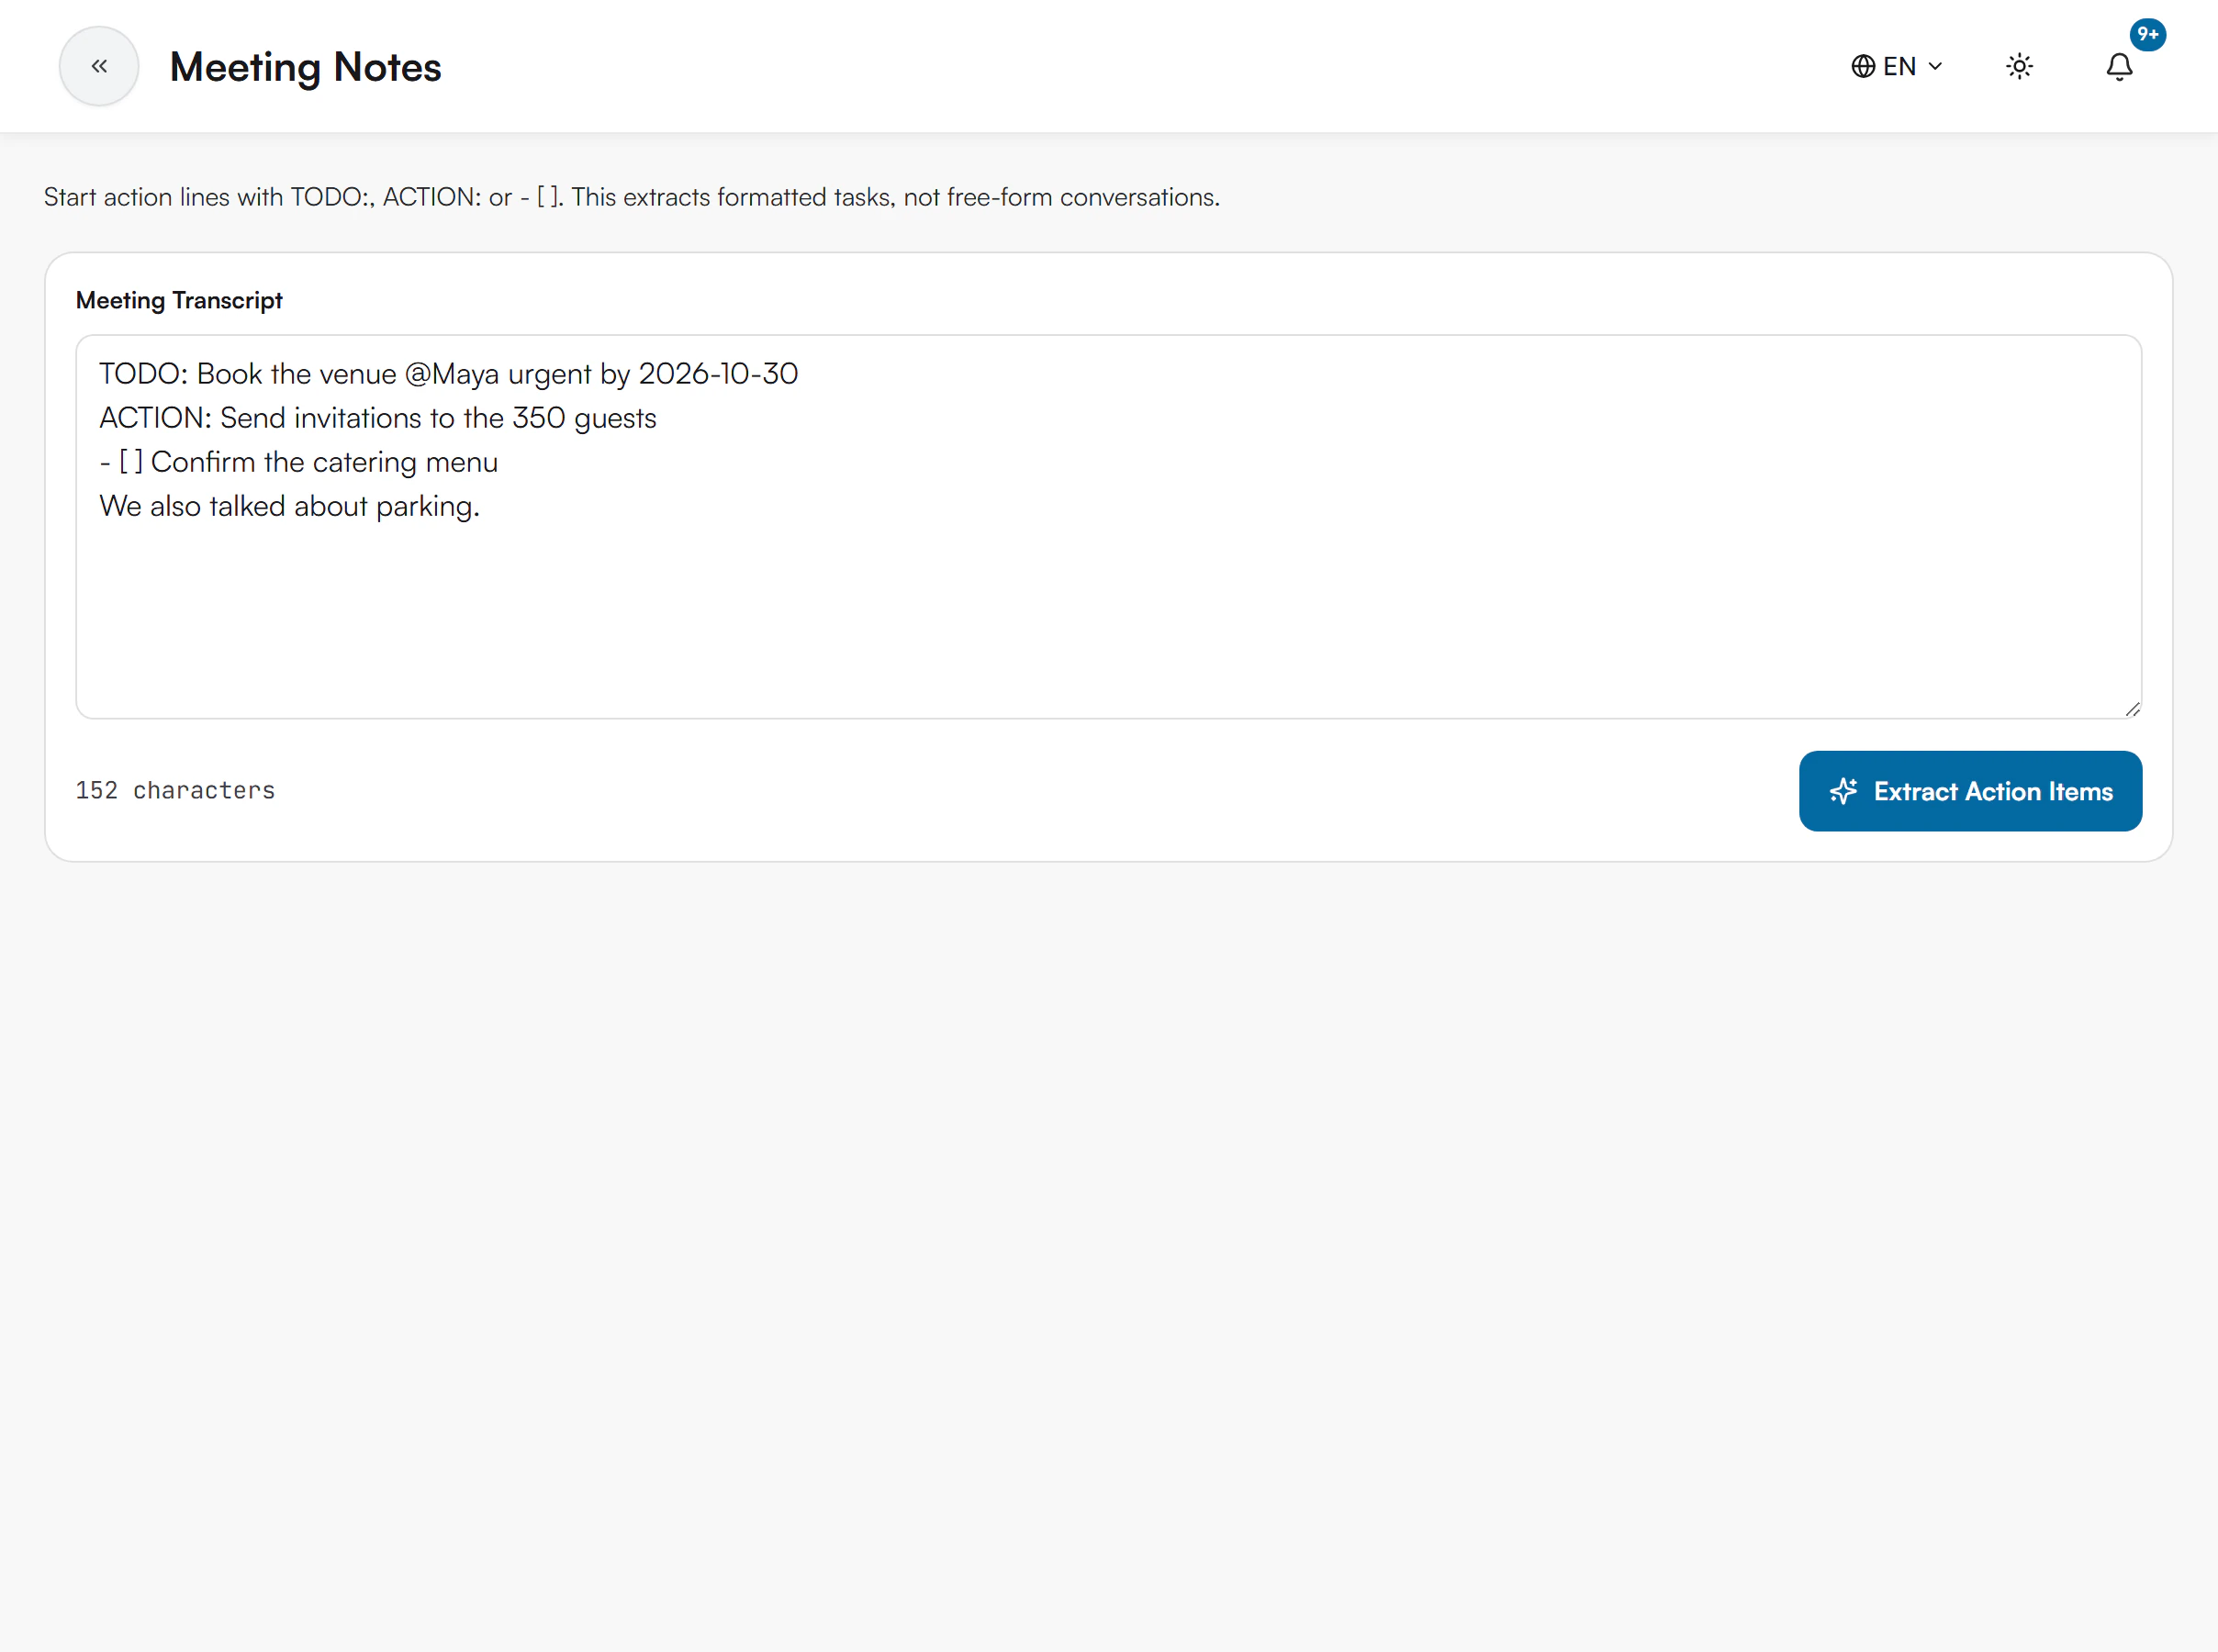Open notifications bell icon
The height and width of the screenshot is (1652, 2218).
(2119, 66)
